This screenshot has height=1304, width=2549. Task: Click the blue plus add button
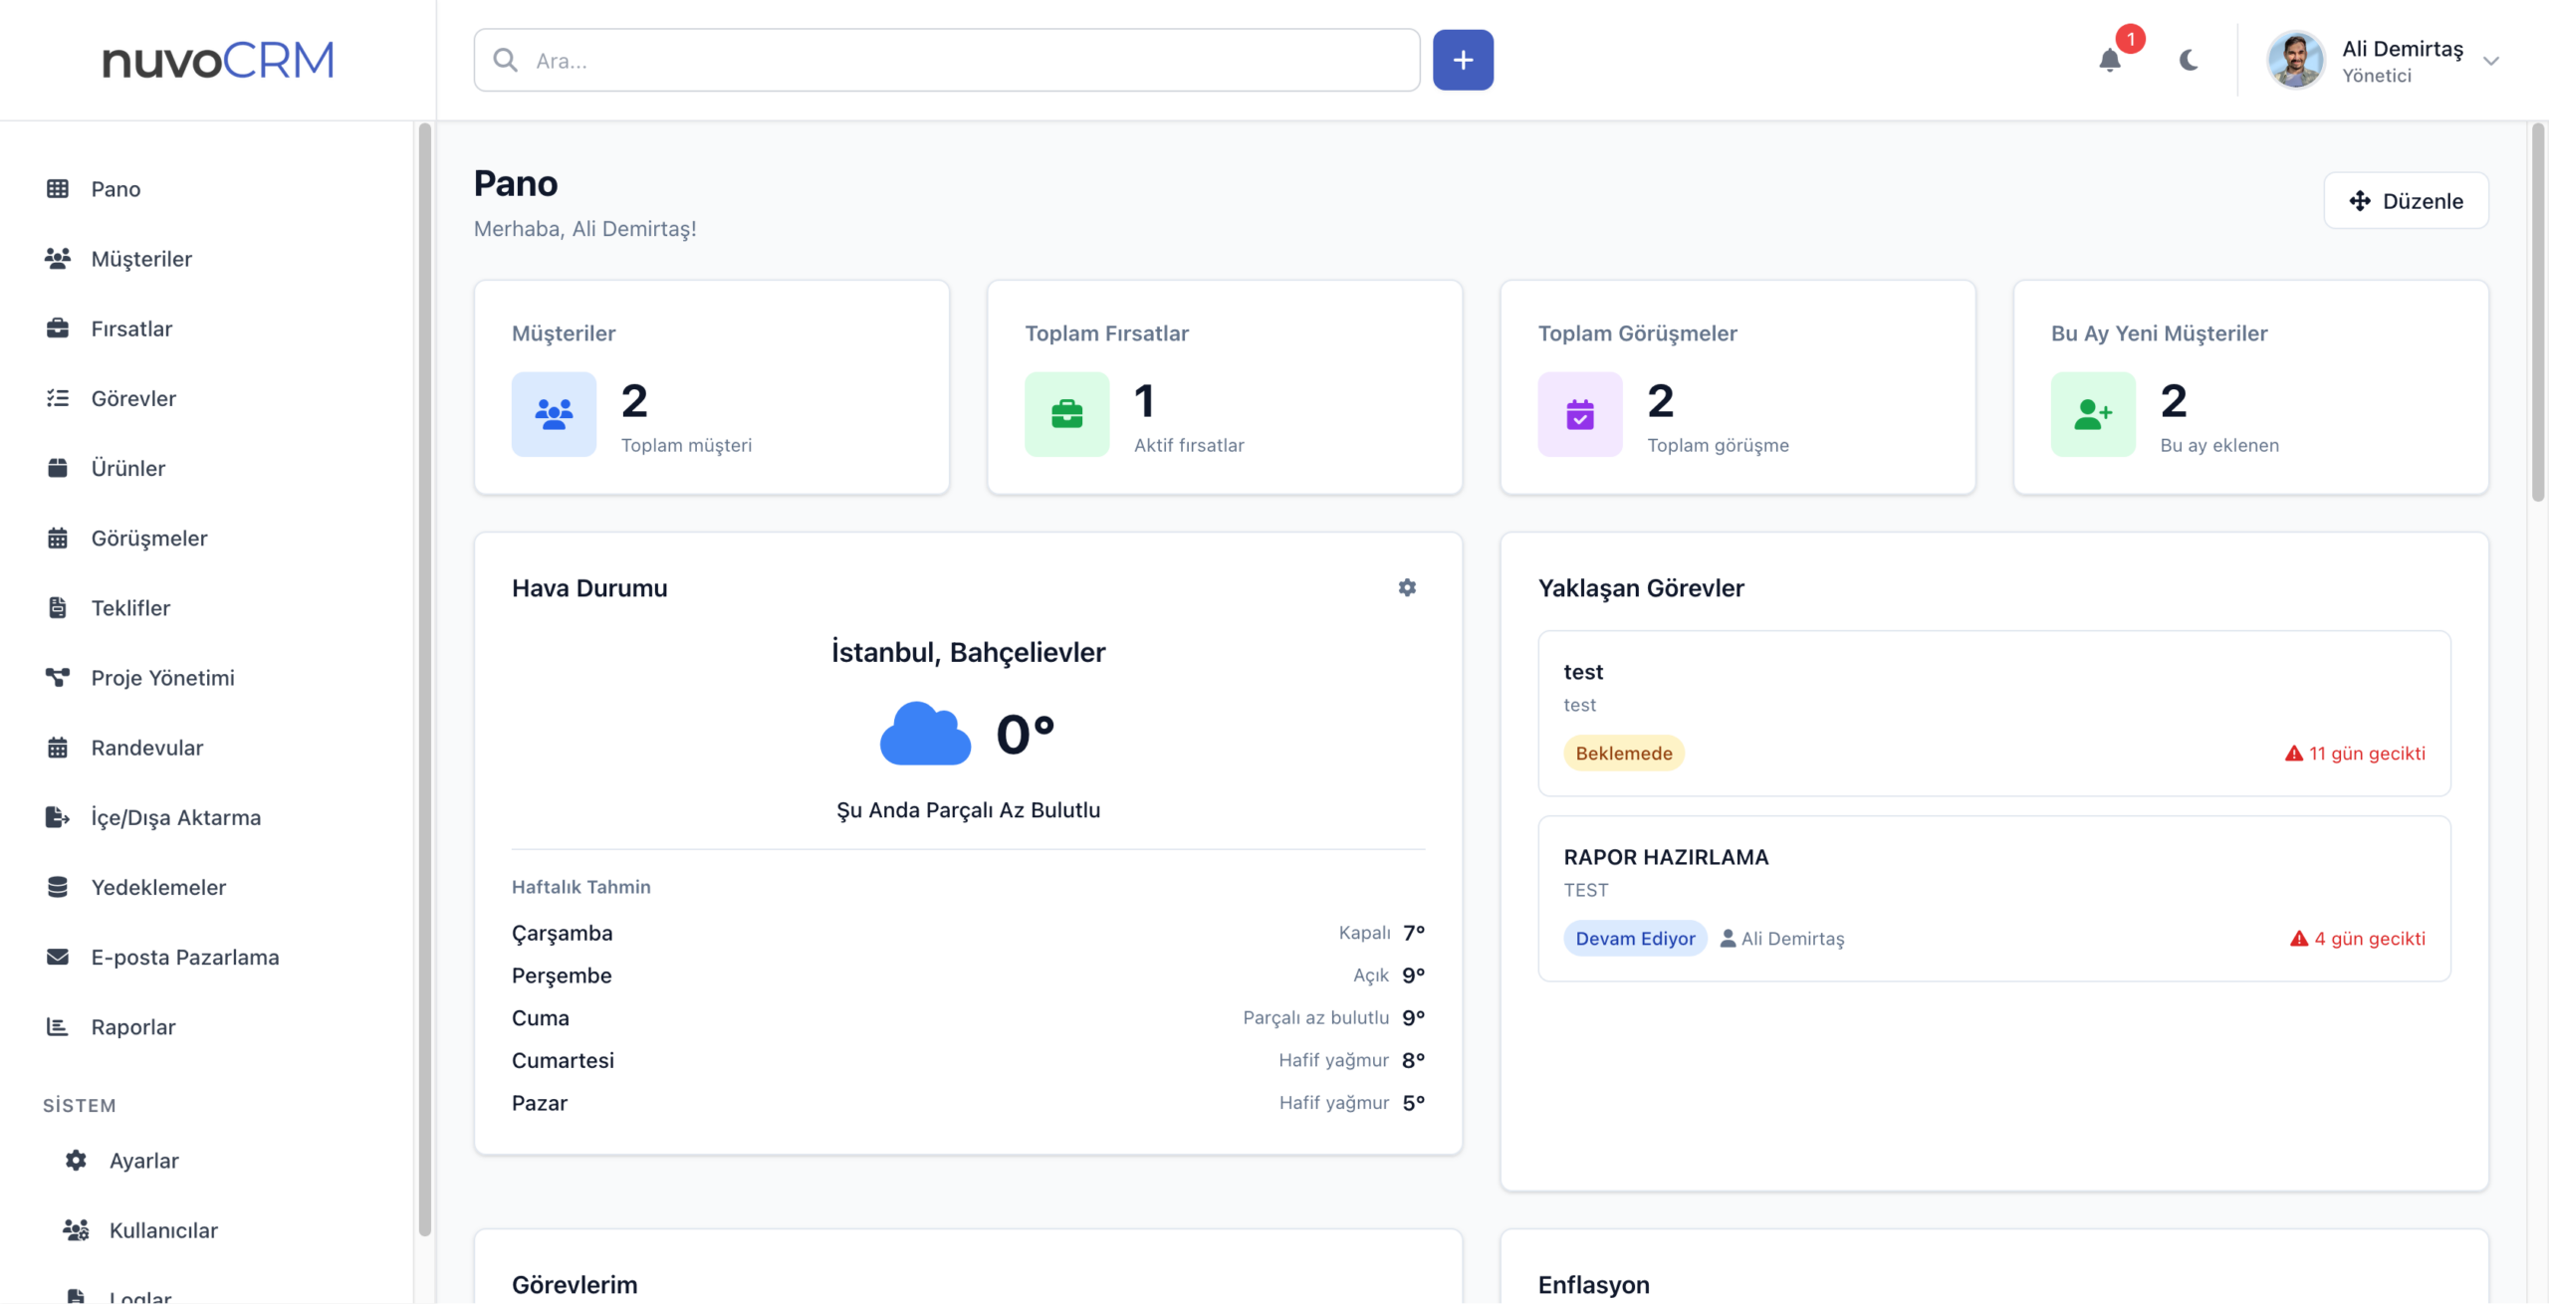pyautogui.click(x=1462, y=61)
